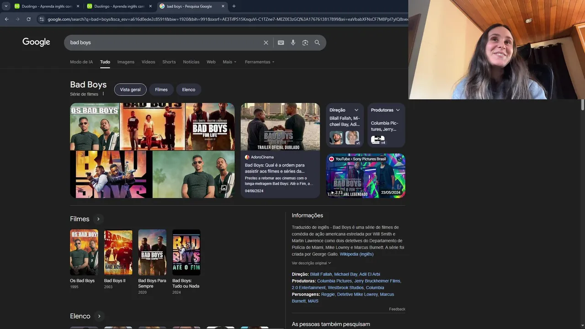Click the Reggie character link

(x=328, y=294)
